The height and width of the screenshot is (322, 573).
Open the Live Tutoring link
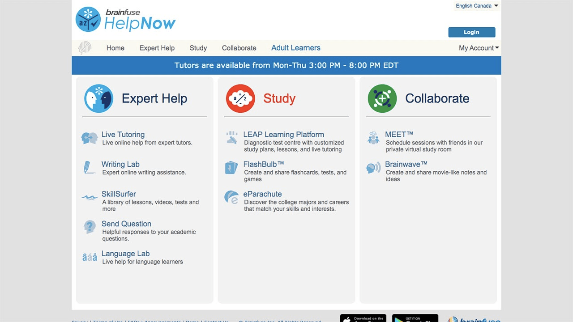tap(123, 135)
